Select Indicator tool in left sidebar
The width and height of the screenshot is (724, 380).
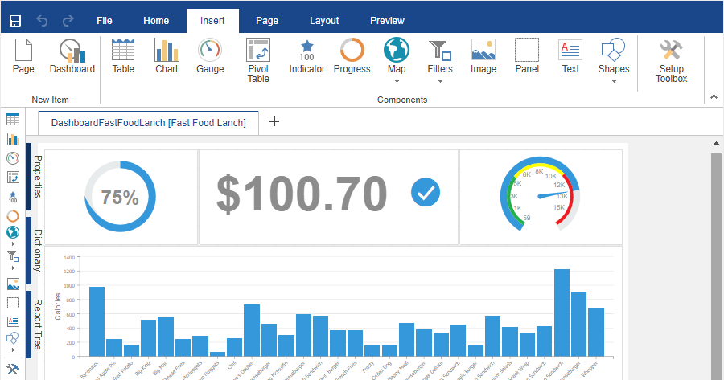pos(13,197)
